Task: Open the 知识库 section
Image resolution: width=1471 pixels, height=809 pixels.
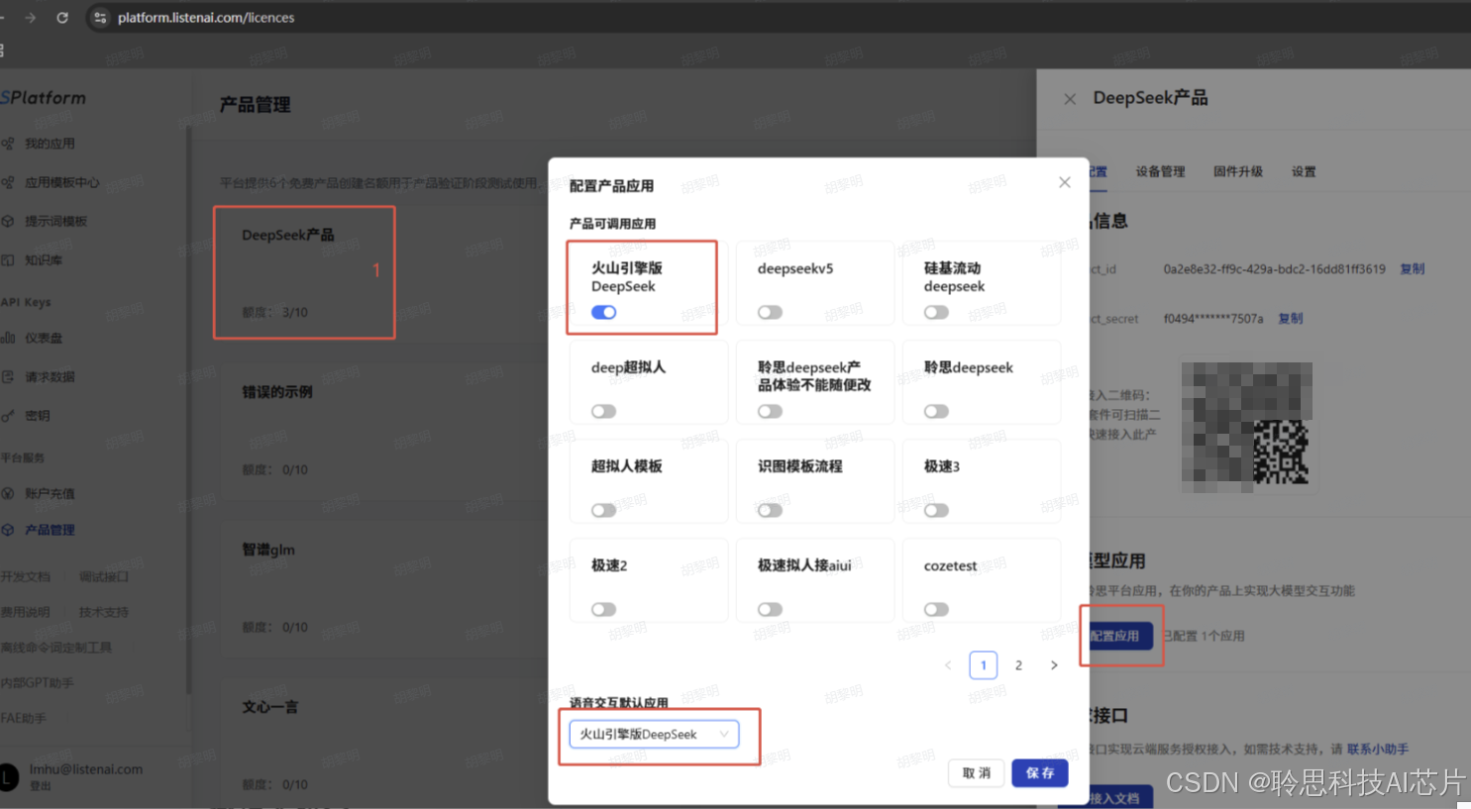Action: (x=47, y=258)
